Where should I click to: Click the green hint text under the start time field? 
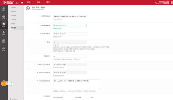click(57, 29)
